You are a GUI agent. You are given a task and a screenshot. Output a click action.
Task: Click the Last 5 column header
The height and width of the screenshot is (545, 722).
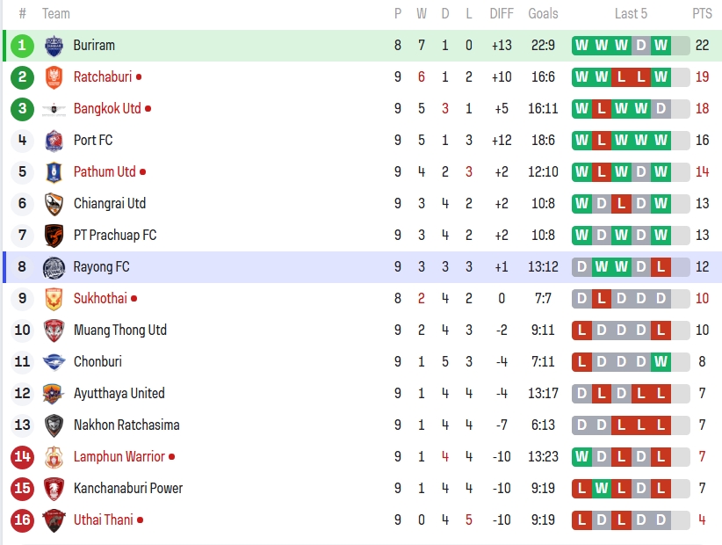pos(631,14)
